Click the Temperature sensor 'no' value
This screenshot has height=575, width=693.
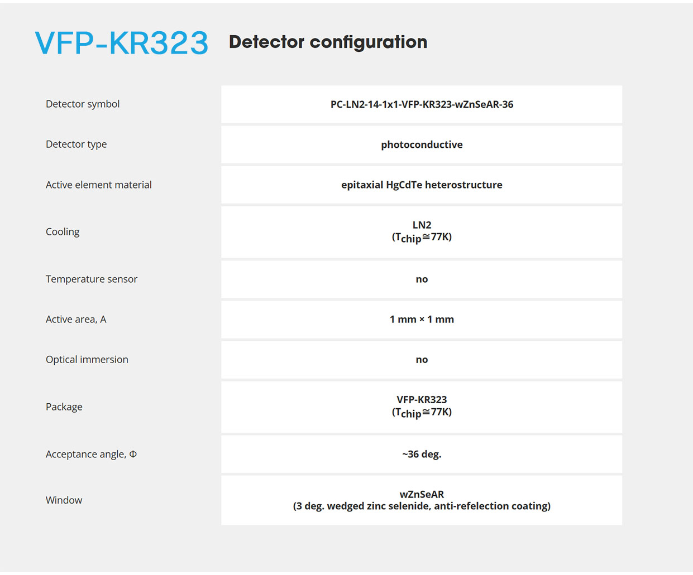coord(422,279)
